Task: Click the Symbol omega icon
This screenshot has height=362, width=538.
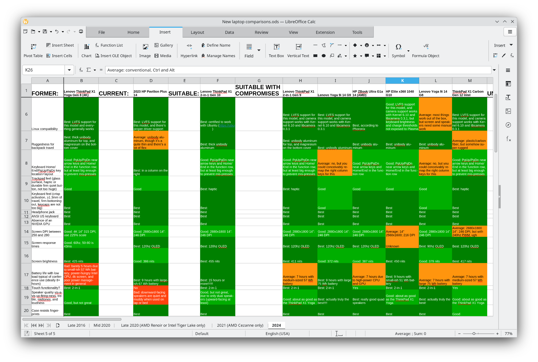Action: tap(398, 47)
